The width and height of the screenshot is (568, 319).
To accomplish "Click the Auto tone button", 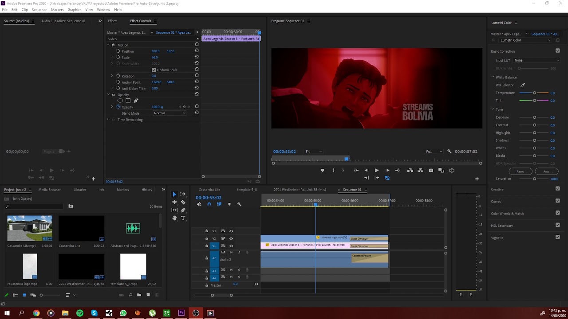I will coord(546,171).
